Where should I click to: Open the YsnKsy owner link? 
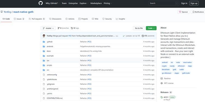7,12
